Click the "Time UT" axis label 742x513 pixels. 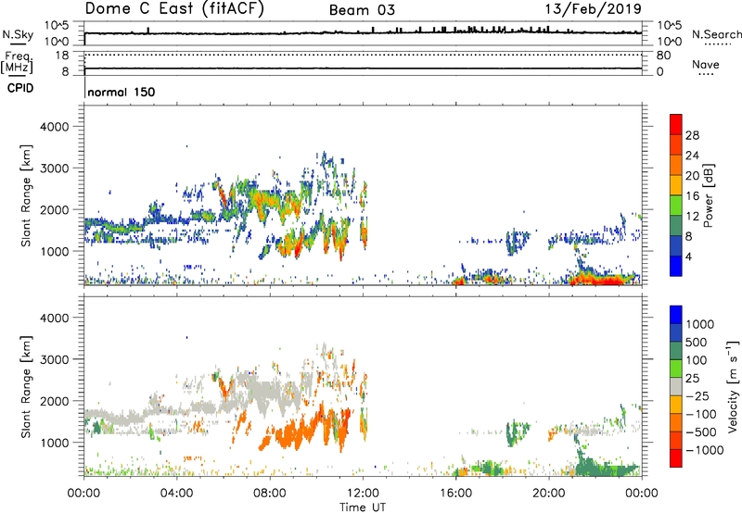pos(363,507)
